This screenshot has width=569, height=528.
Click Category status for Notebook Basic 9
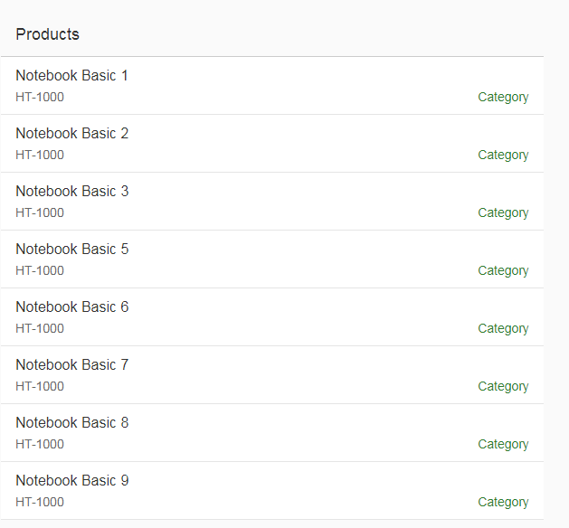(503, 503)
